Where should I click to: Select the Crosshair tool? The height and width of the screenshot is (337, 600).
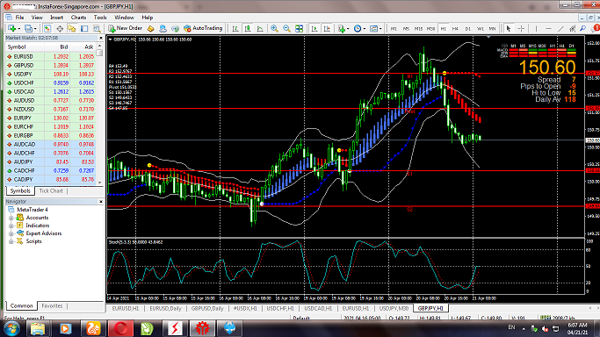tap(521, 29)
